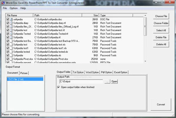Sort by the Path column header
176x118 pixels.
click(57, 15)
